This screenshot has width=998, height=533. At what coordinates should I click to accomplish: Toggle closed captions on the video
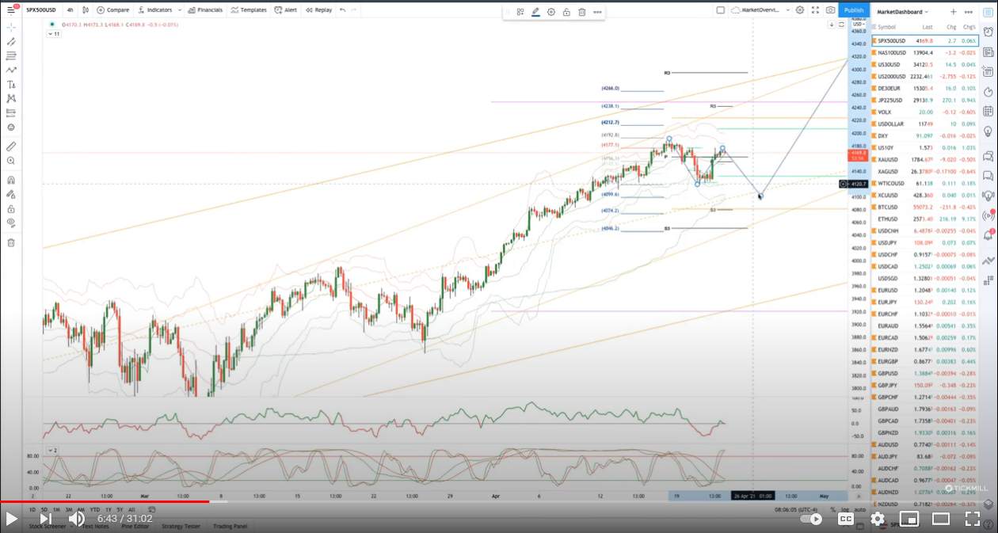[x=845, y=519]
